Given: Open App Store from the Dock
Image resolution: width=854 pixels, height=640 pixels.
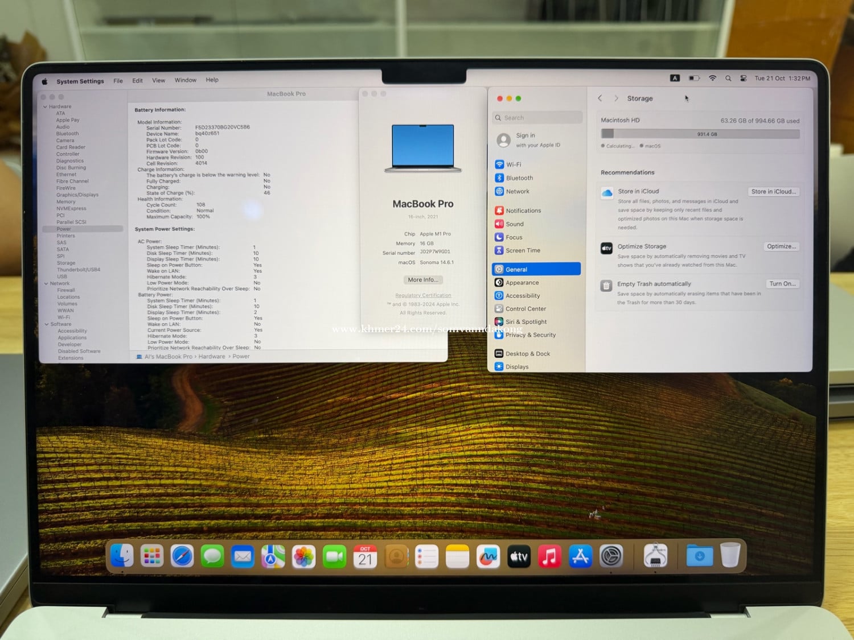Looking at the screenshot, I should tap(580, 556).
